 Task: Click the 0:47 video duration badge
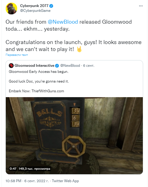tap(13, 169)
